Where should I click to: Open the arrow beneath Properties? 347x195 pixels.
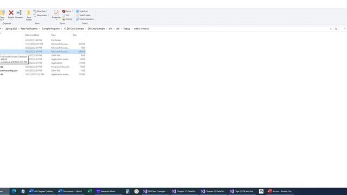[56, 19]
